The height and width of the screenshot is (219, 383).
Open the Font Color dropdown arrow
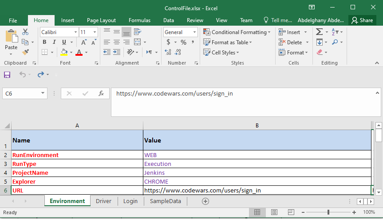tap(86, 52)
